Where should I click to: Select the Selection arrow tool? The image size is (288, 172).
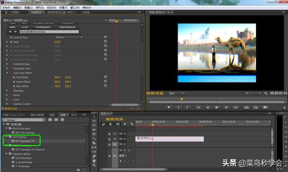coord(94,117)
